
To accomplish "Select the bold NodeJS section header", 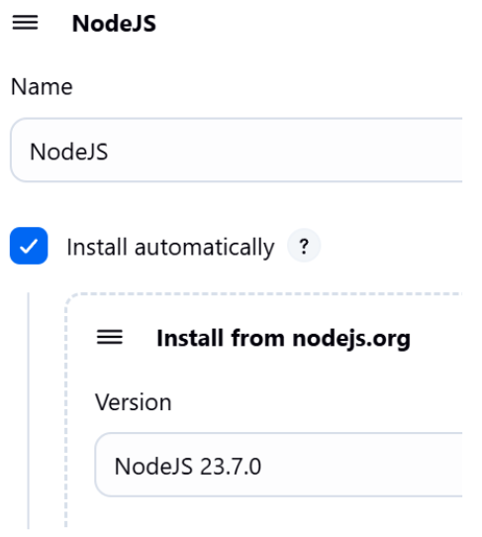I will (114, 24).
